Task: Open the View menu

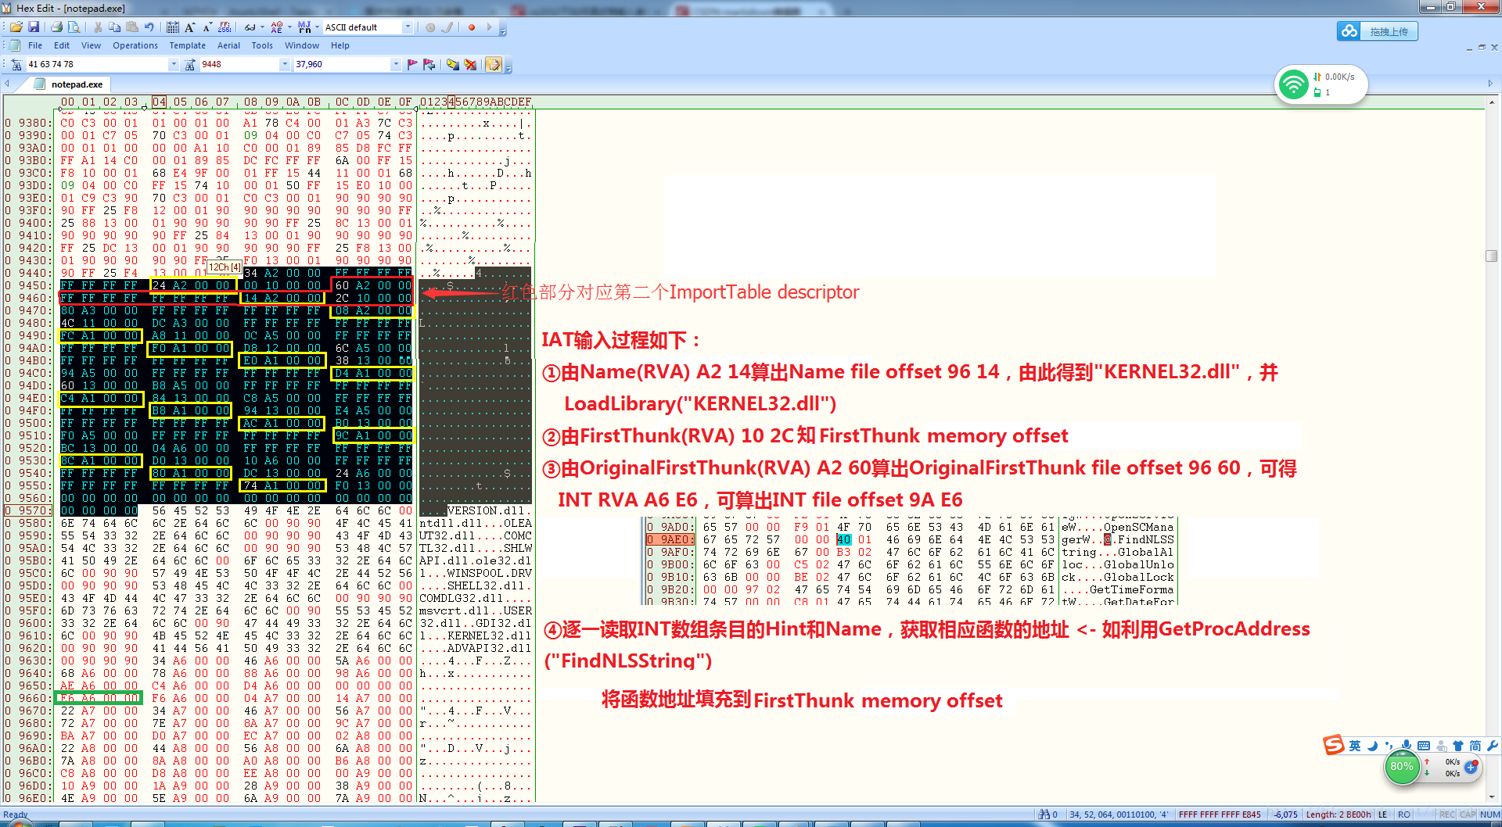Action: (x=91, y=45)
